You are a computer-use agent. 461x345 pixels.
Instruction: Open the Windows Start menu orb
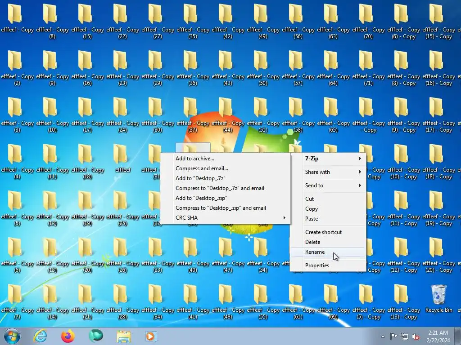(x=12, y=336)
